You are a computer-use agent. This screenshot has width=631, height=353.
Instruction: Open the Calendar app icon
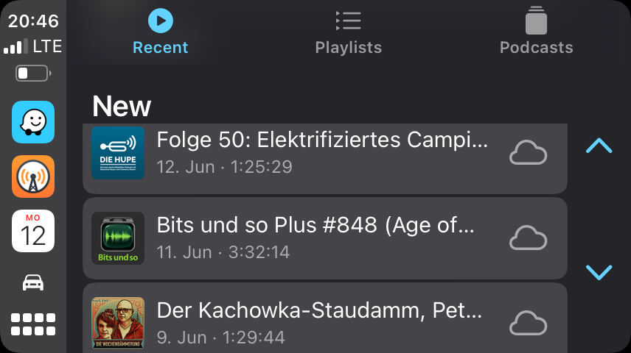[33, 231]
